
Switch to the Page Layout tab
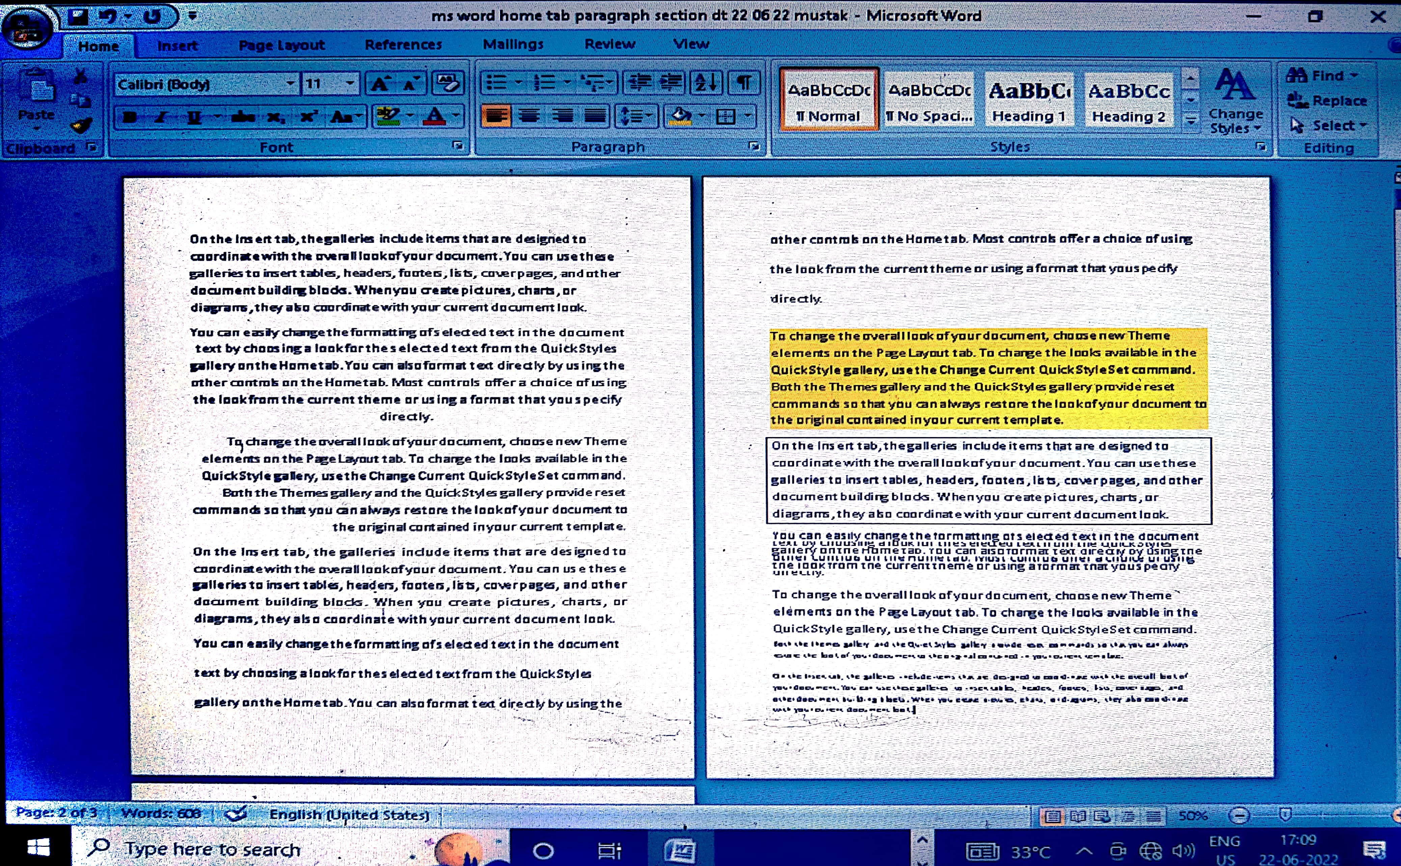(x=281, y=45)
